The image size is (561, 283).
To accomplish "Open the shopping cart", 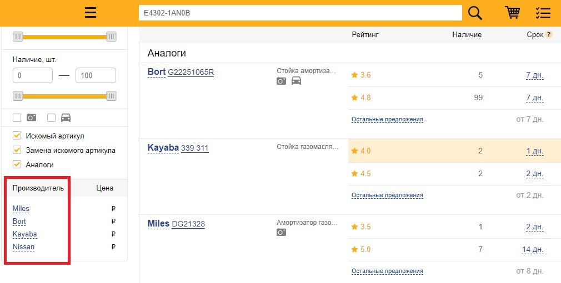I will 512,13.
